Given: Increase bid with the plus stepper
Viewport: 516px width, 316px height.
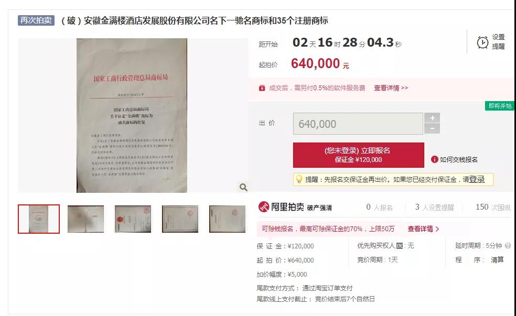Looking at the screenshot, I should (x=432, y=118).
